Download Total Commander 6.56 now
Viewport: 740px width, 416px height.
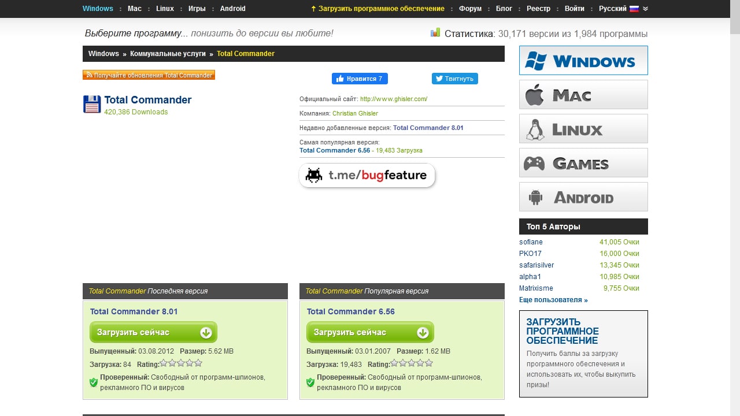point(370,332)
